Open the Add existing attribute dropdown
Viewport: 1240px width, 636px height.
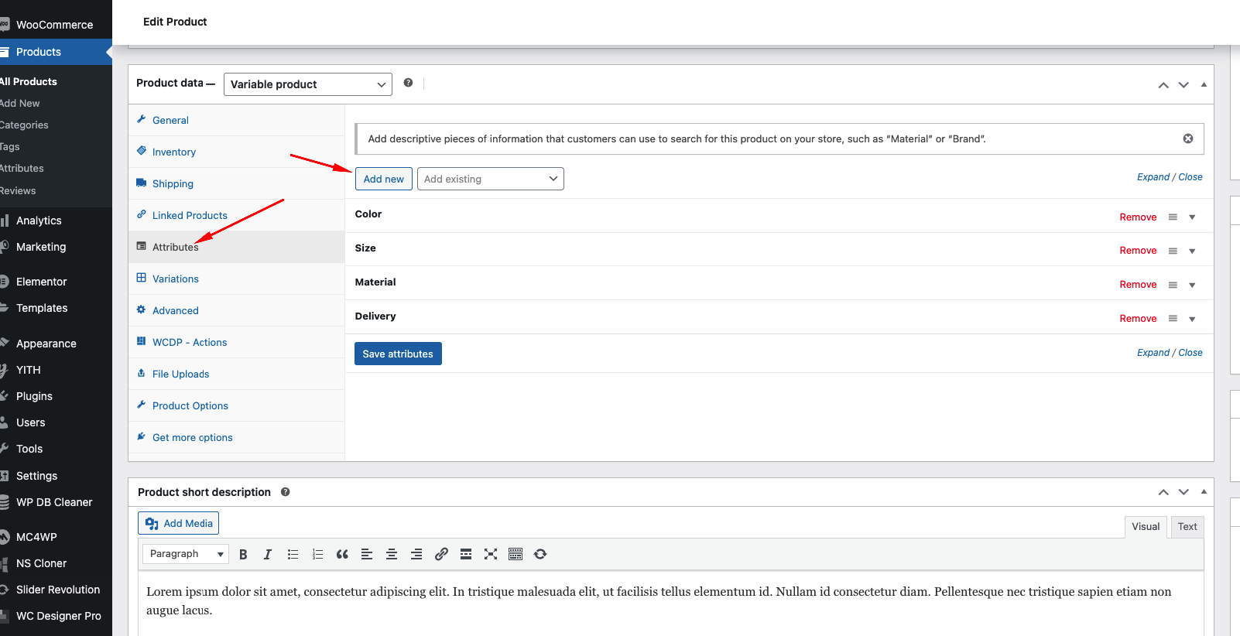click(x=491, y=179)
